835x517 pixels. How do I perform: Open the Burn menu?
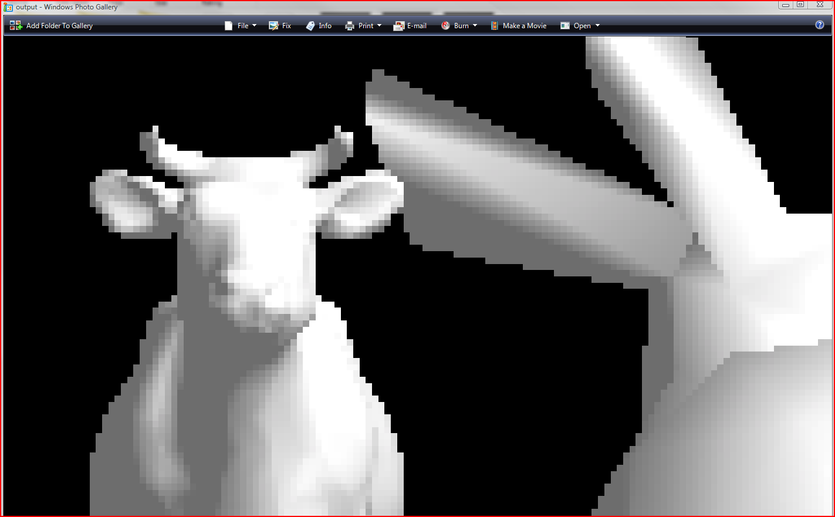(461, 26)
